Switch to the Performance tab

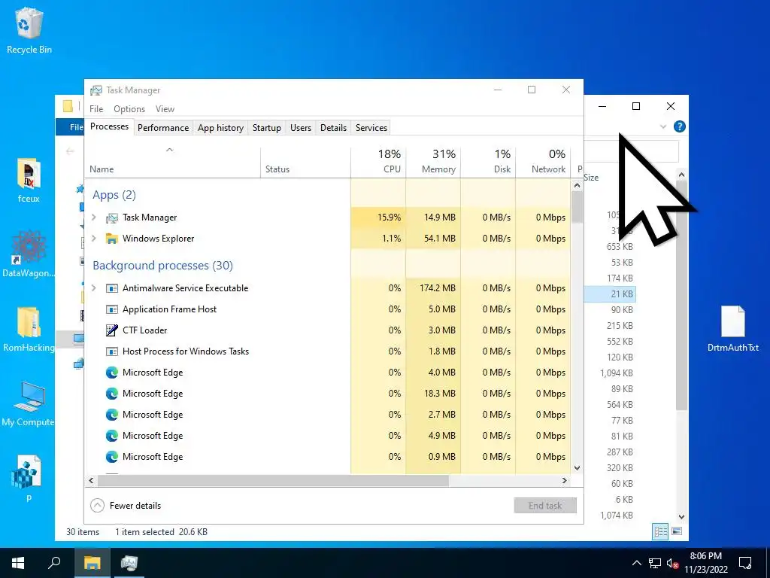pyautogui.click(x=163, y=128)
